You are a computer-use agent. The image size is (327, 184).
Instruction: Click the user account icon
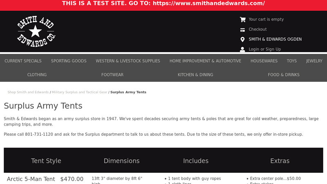242,49
